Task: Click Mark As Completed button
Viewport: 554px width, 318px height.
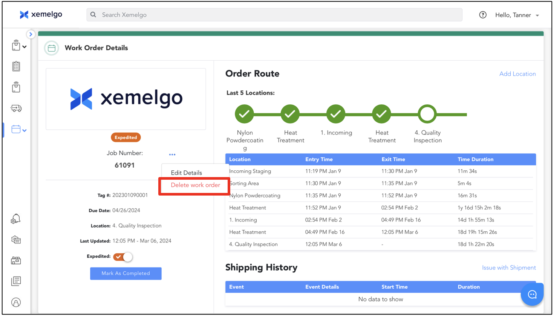Action: [126, 274]
